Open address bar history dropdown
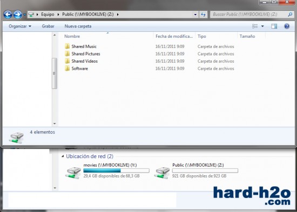The image size is (297, 212). tap(195, 15)
